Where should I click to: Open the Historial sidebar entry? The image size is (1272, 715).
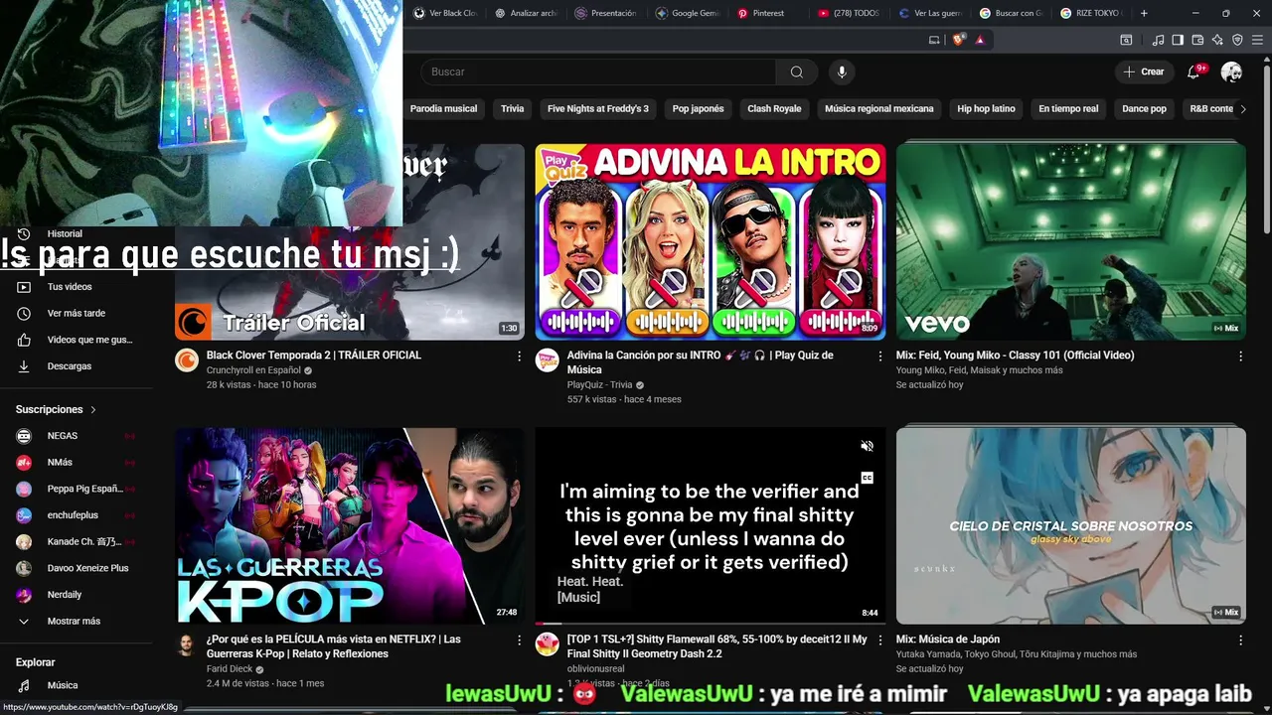(77, 234)
